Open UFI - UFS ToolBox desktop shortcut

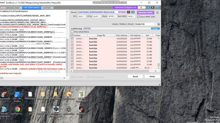click(17, 97)
